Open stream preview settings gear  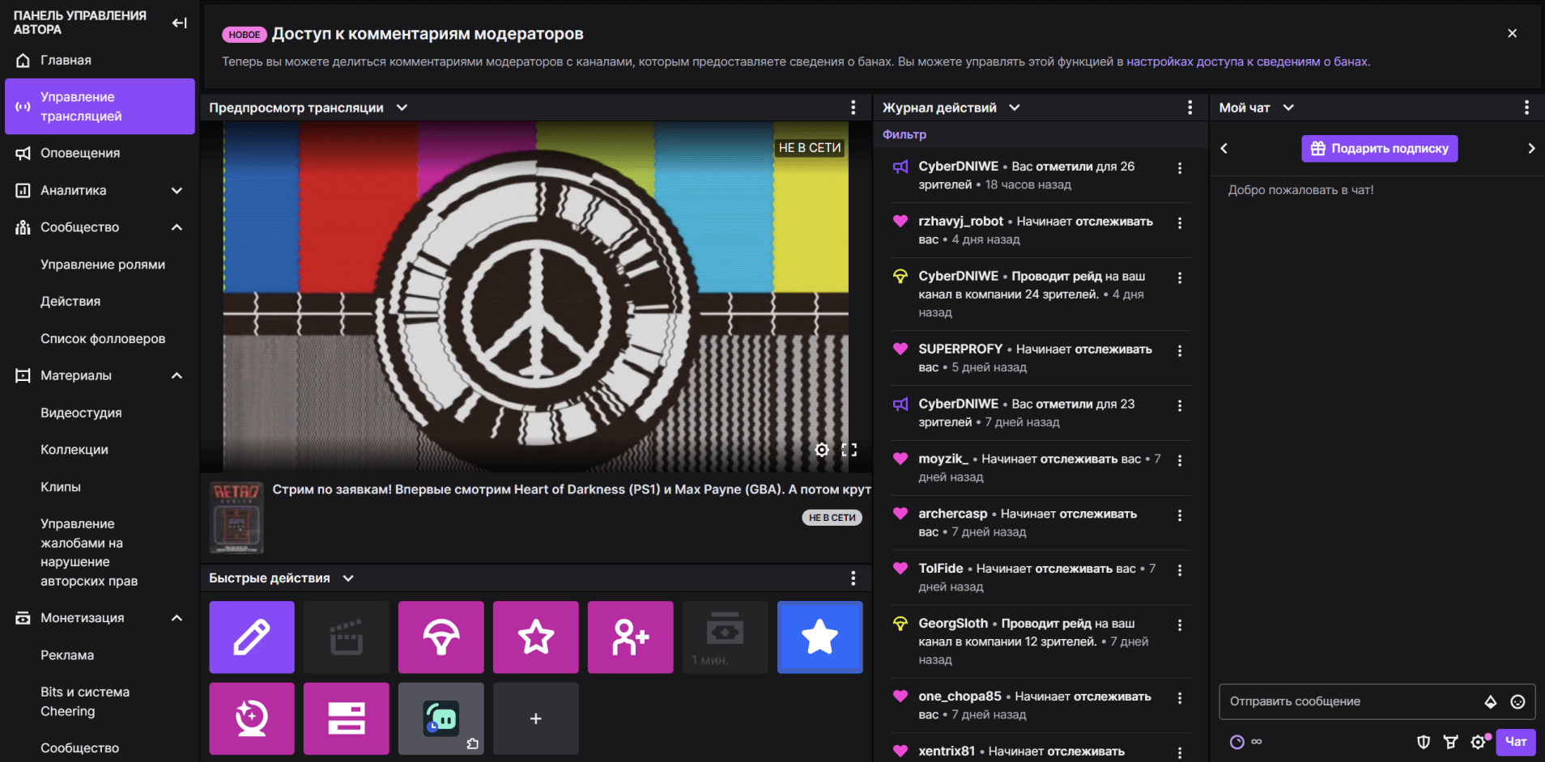pos(822,450)
